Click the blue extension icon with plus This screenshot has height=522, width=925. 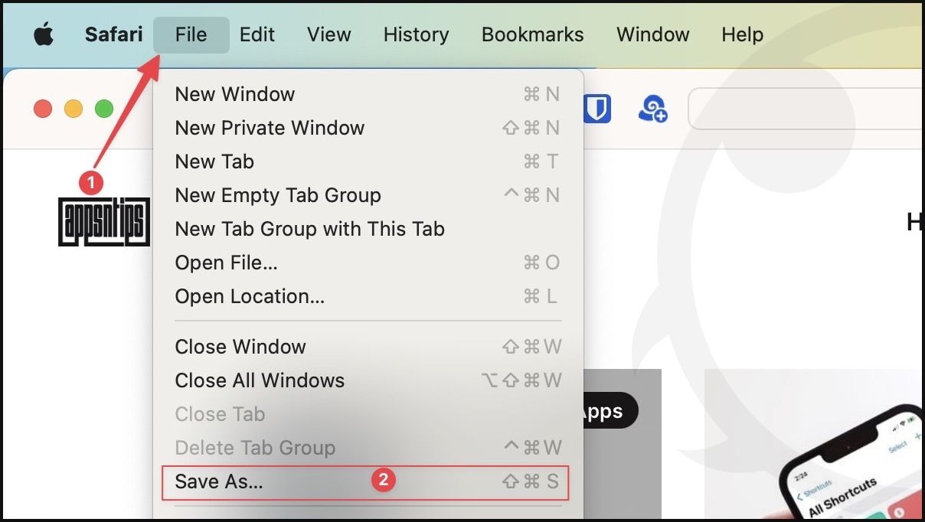pos(652,109)
